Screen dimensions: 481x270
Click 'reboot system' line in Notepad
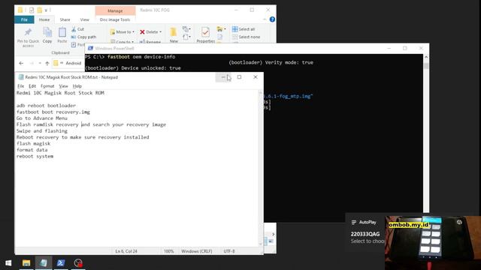click(35, 157)
